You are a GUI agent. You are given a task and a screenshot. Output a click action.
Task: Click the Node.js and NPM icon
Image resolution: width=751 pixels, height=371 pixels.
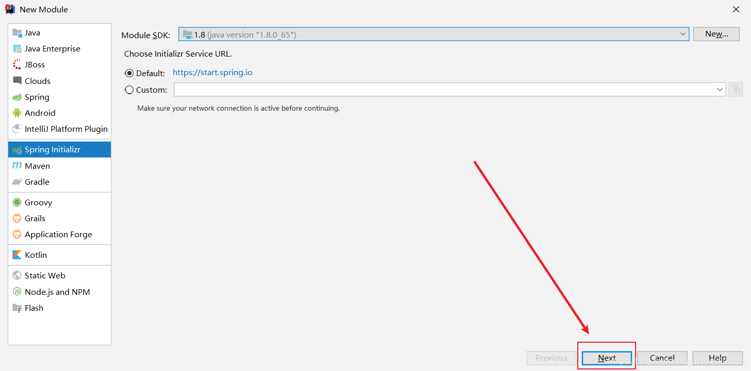point(17,292)
